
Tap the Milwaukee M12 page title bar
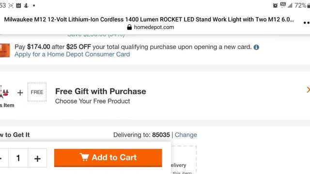(x=149, y=19)
